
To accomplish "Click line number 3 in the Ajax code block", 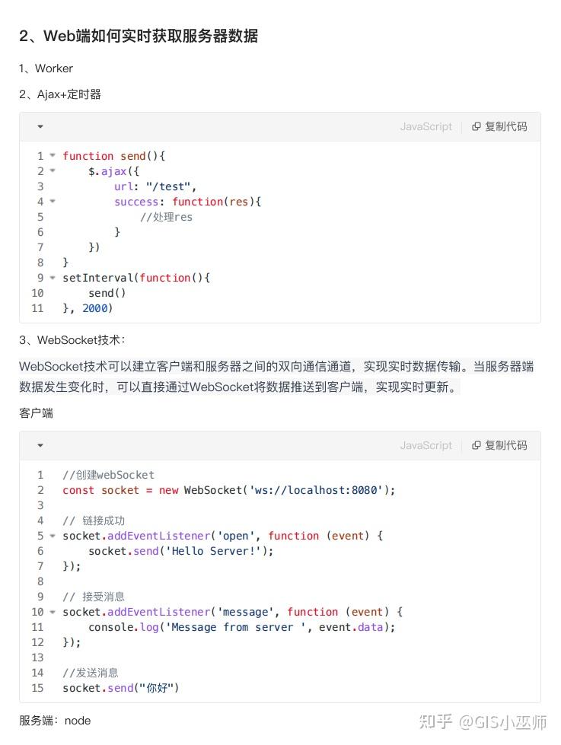I will coord(40,186).
